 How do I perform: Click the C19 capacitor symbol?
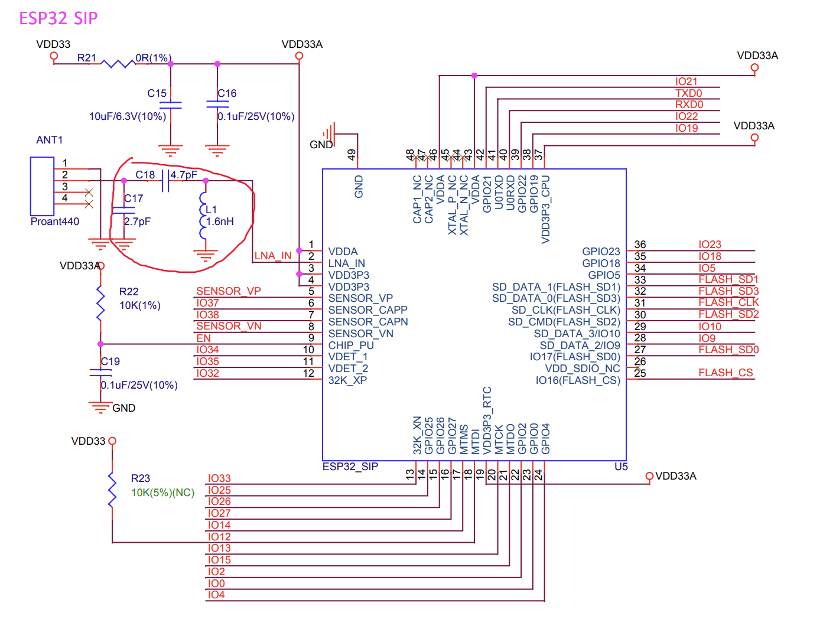[100, 373]
